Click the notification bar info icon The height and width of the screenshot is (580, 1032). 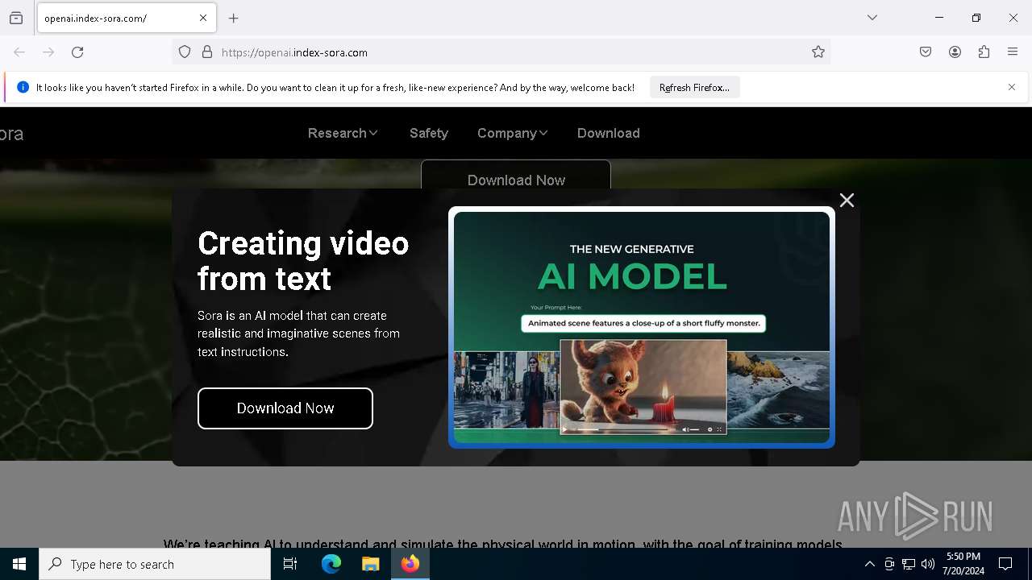[x=23, y=87]
